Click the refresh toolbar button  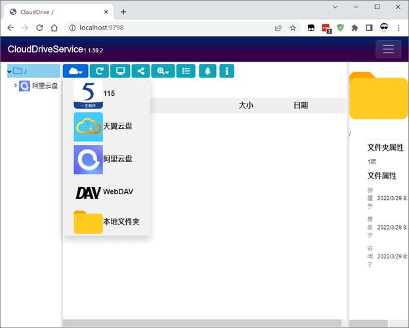click(99, 71)
